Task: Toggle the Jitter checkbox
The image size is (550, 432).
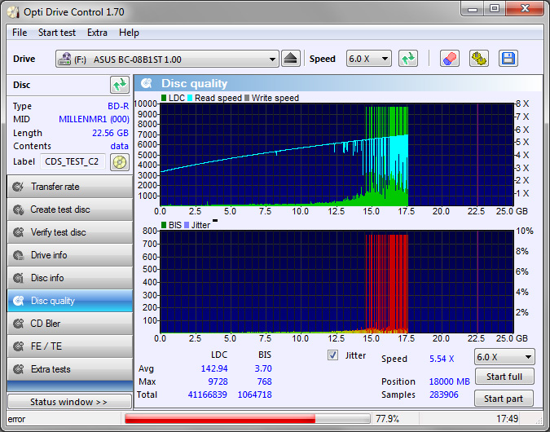Action: (332, 355)
